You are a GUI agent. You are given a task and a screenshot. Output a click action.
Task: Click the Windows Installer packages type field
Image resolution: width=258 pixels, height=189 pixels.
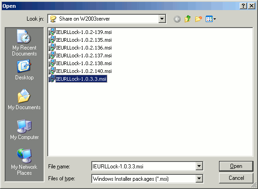143,178
